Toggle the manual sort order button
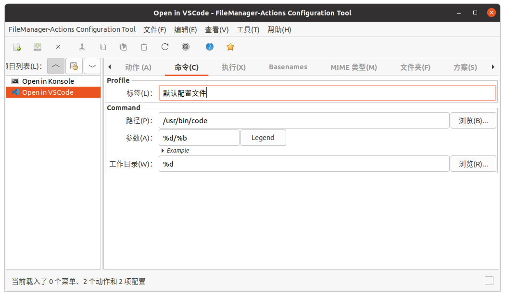Screen dimensions: 505x296 [x=74, y=66]
